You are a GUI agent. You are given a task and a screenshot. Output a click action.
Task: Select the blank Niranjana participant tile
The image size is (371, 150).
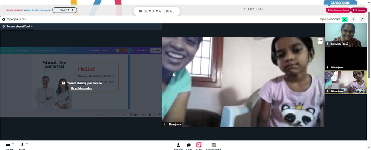coord(345,58)
